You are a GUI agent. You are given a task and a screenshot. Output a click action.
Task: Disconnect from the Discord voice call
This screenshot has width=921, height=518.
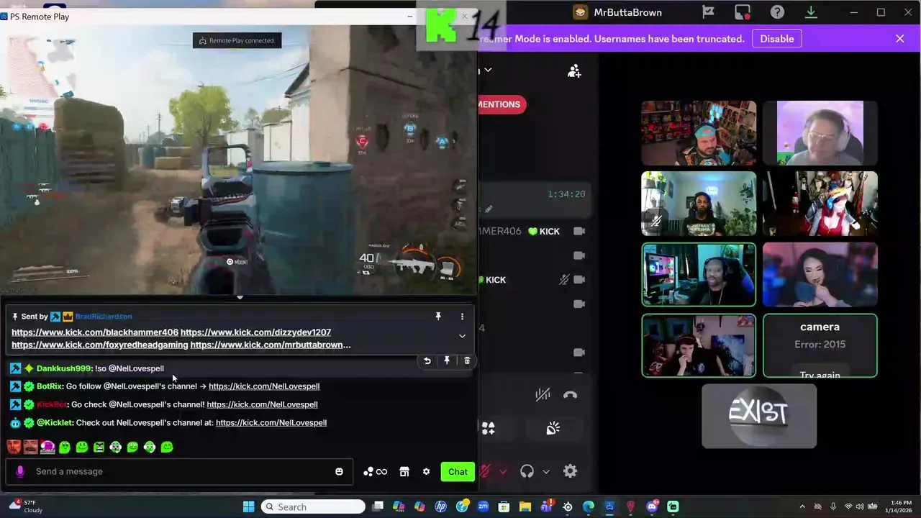pos(570,394)
